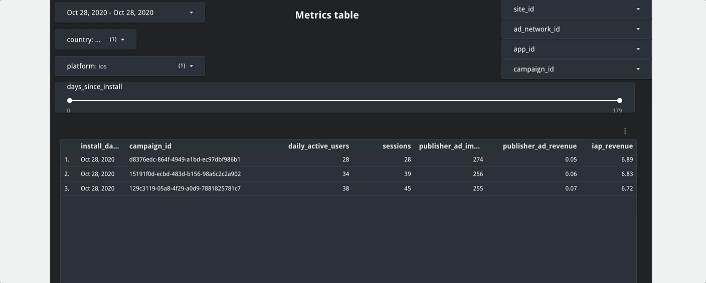Click the left handle of days_since_install slider
This screenshot has width=706, height=283.
(70, 100)
